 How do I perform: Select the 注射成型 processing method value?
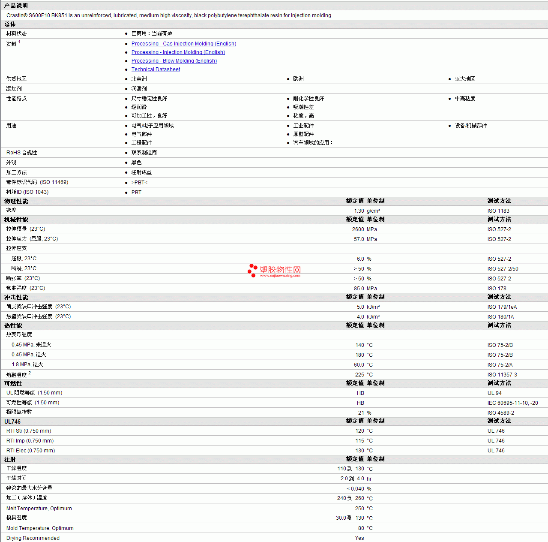(141, 172)
